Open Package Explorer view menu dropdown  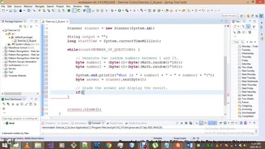pos(37,26)
